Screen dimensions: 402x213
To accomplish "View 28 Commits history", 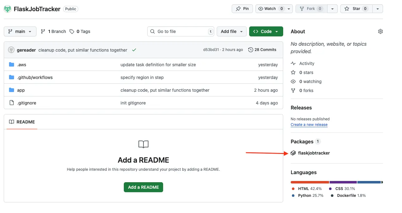I will 262,50.
